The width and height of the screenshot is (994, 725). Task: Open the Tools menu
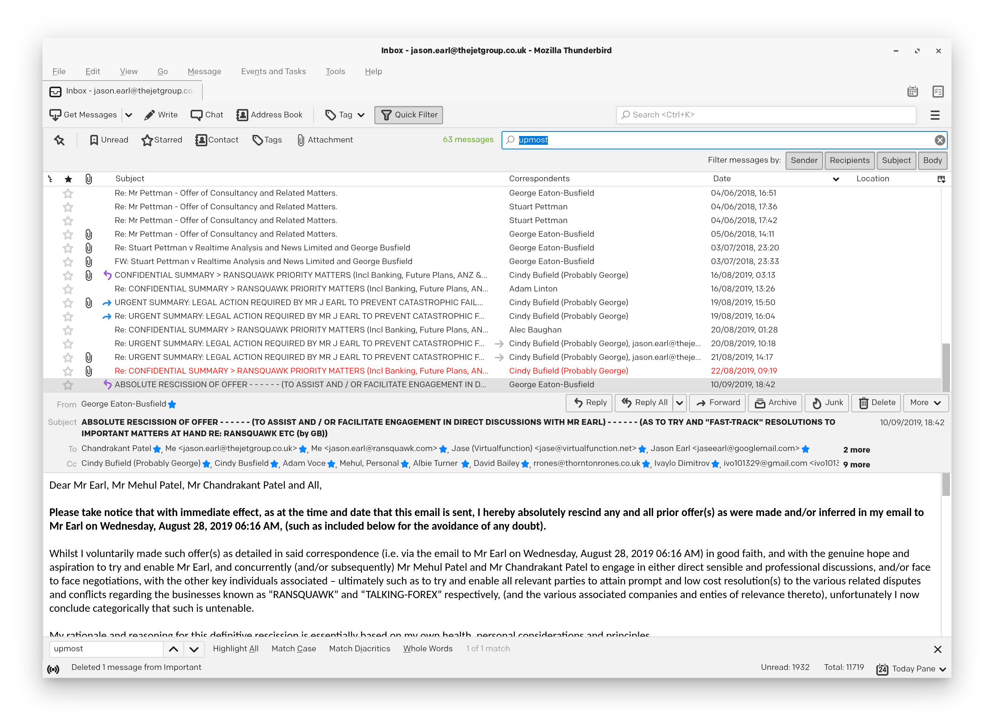click(335, 71)
